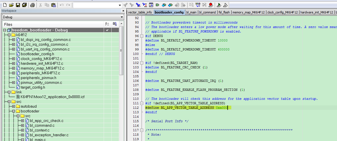Open the Debug configuration dropdown
This screenshot has height=141, width=337.
point(122,17)
